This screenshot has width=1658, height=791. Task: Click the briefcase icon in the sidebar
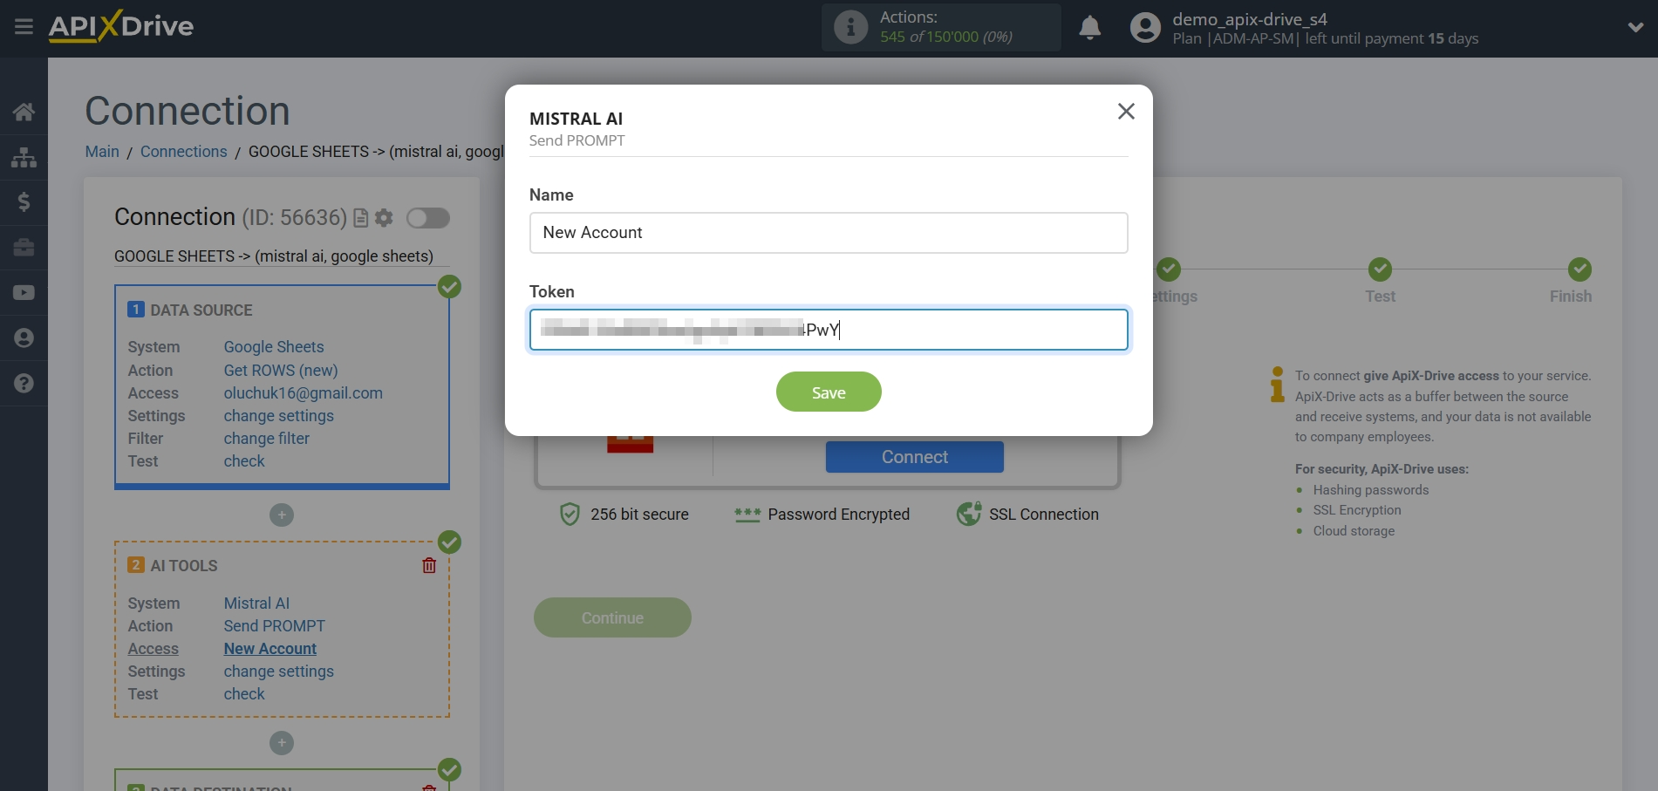click(x=24, y=248)
